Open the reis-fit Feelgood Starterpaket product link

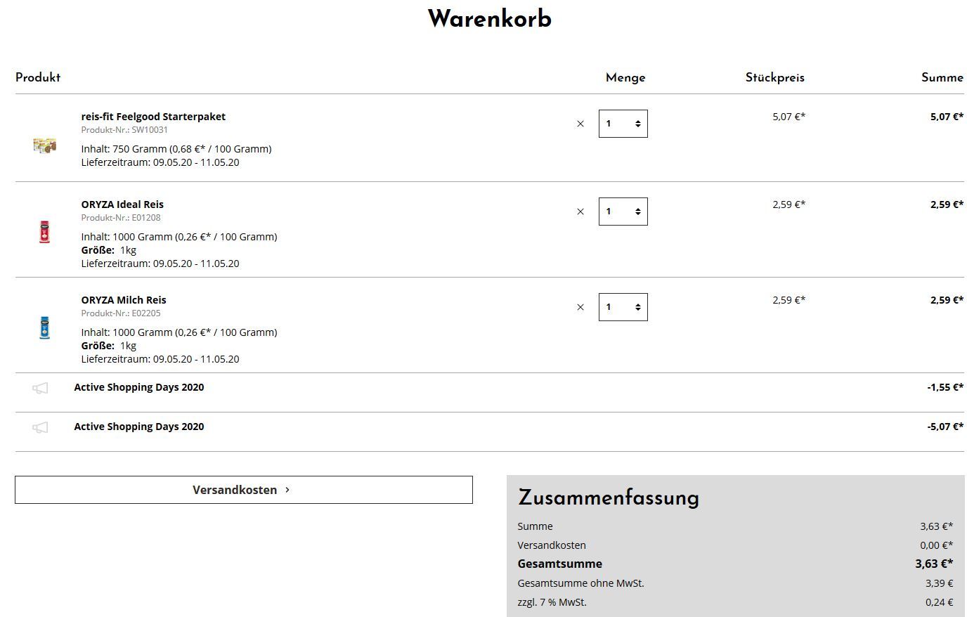pyautogui.click(x=153, y=117)
